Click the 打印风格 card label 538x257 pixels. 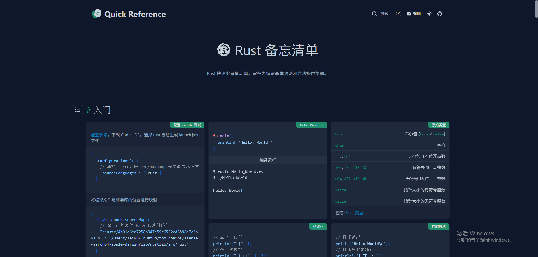(438, 227)
